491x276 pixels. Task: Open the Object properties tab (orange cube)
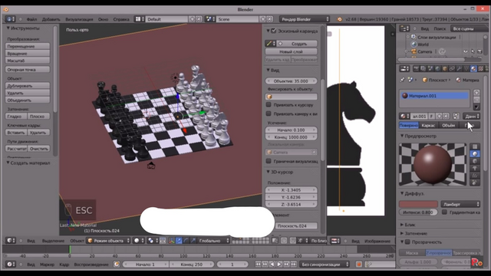445,68
